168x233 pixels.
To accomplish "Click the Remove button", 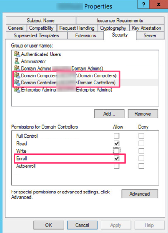I will coord(143,114).
